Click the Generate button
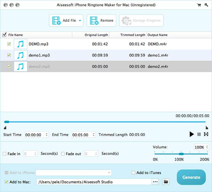This screenshot has width=212, height=192. click(191, 177)
